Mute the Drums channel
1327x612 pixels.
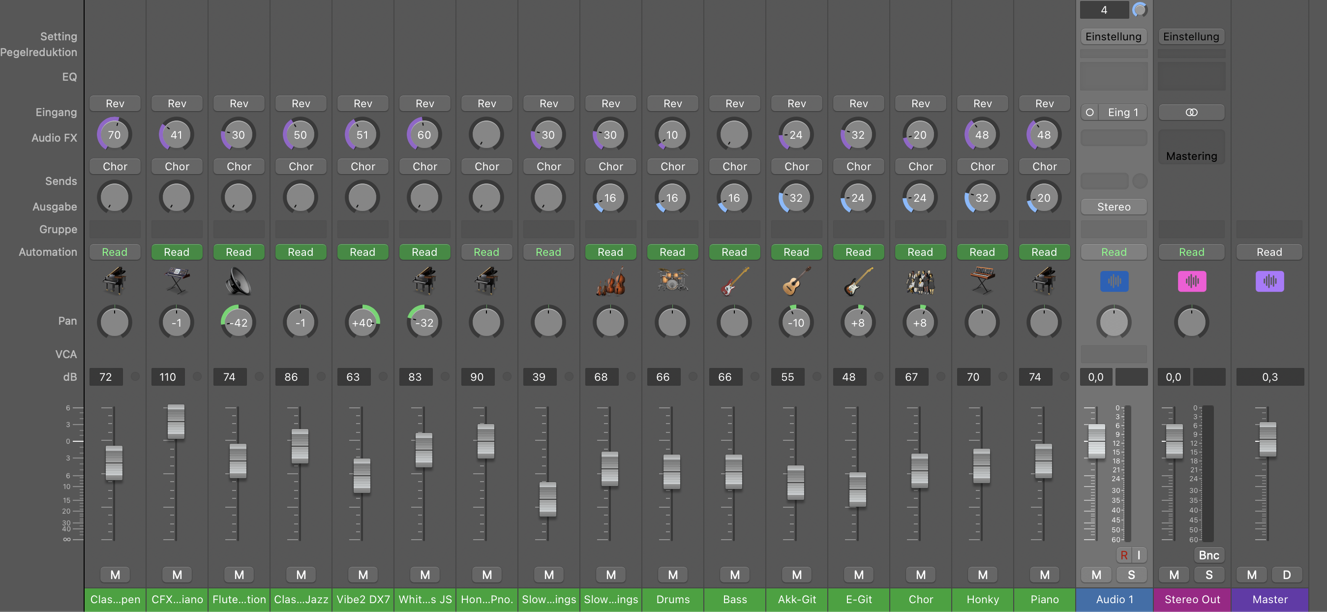tap(672, 575)
